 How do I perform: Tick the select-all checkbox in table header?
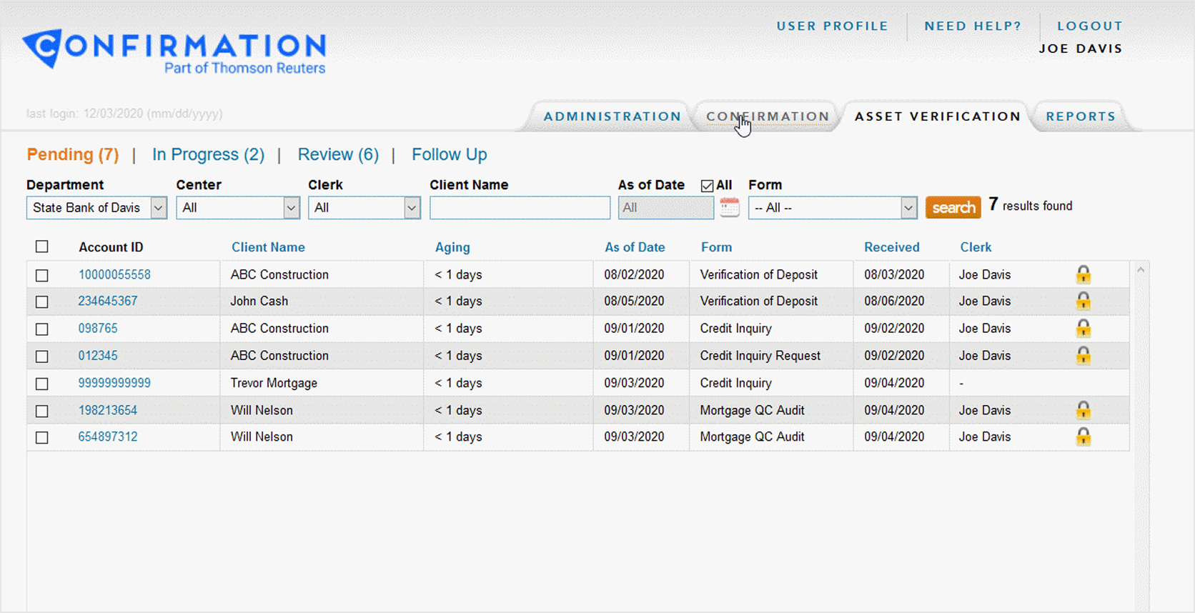pyautogui.click(x=42, y=246)
